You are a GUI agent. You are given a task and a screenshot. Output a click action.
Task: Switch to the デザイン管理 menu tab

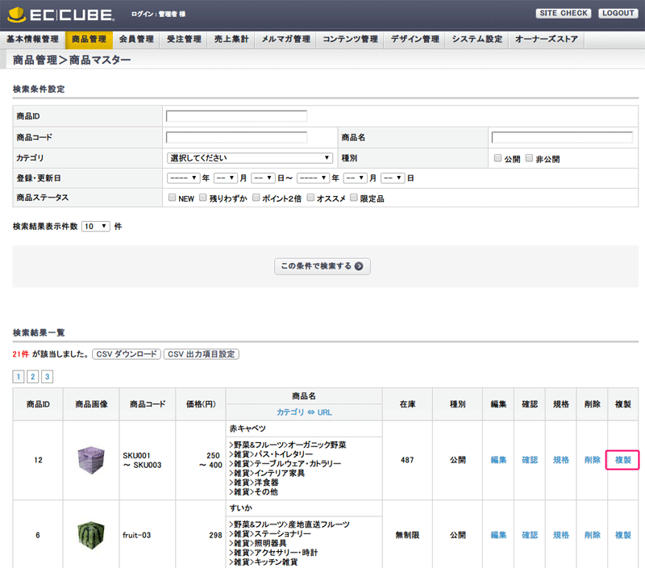pos(415,39)
